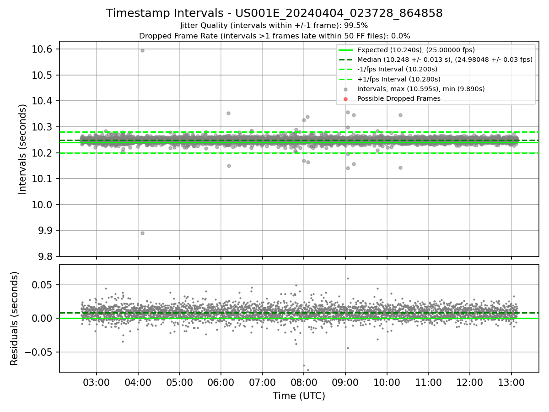
Task: Click legend entry 'Possible Dropped Frames'
Action: [398, 98]
